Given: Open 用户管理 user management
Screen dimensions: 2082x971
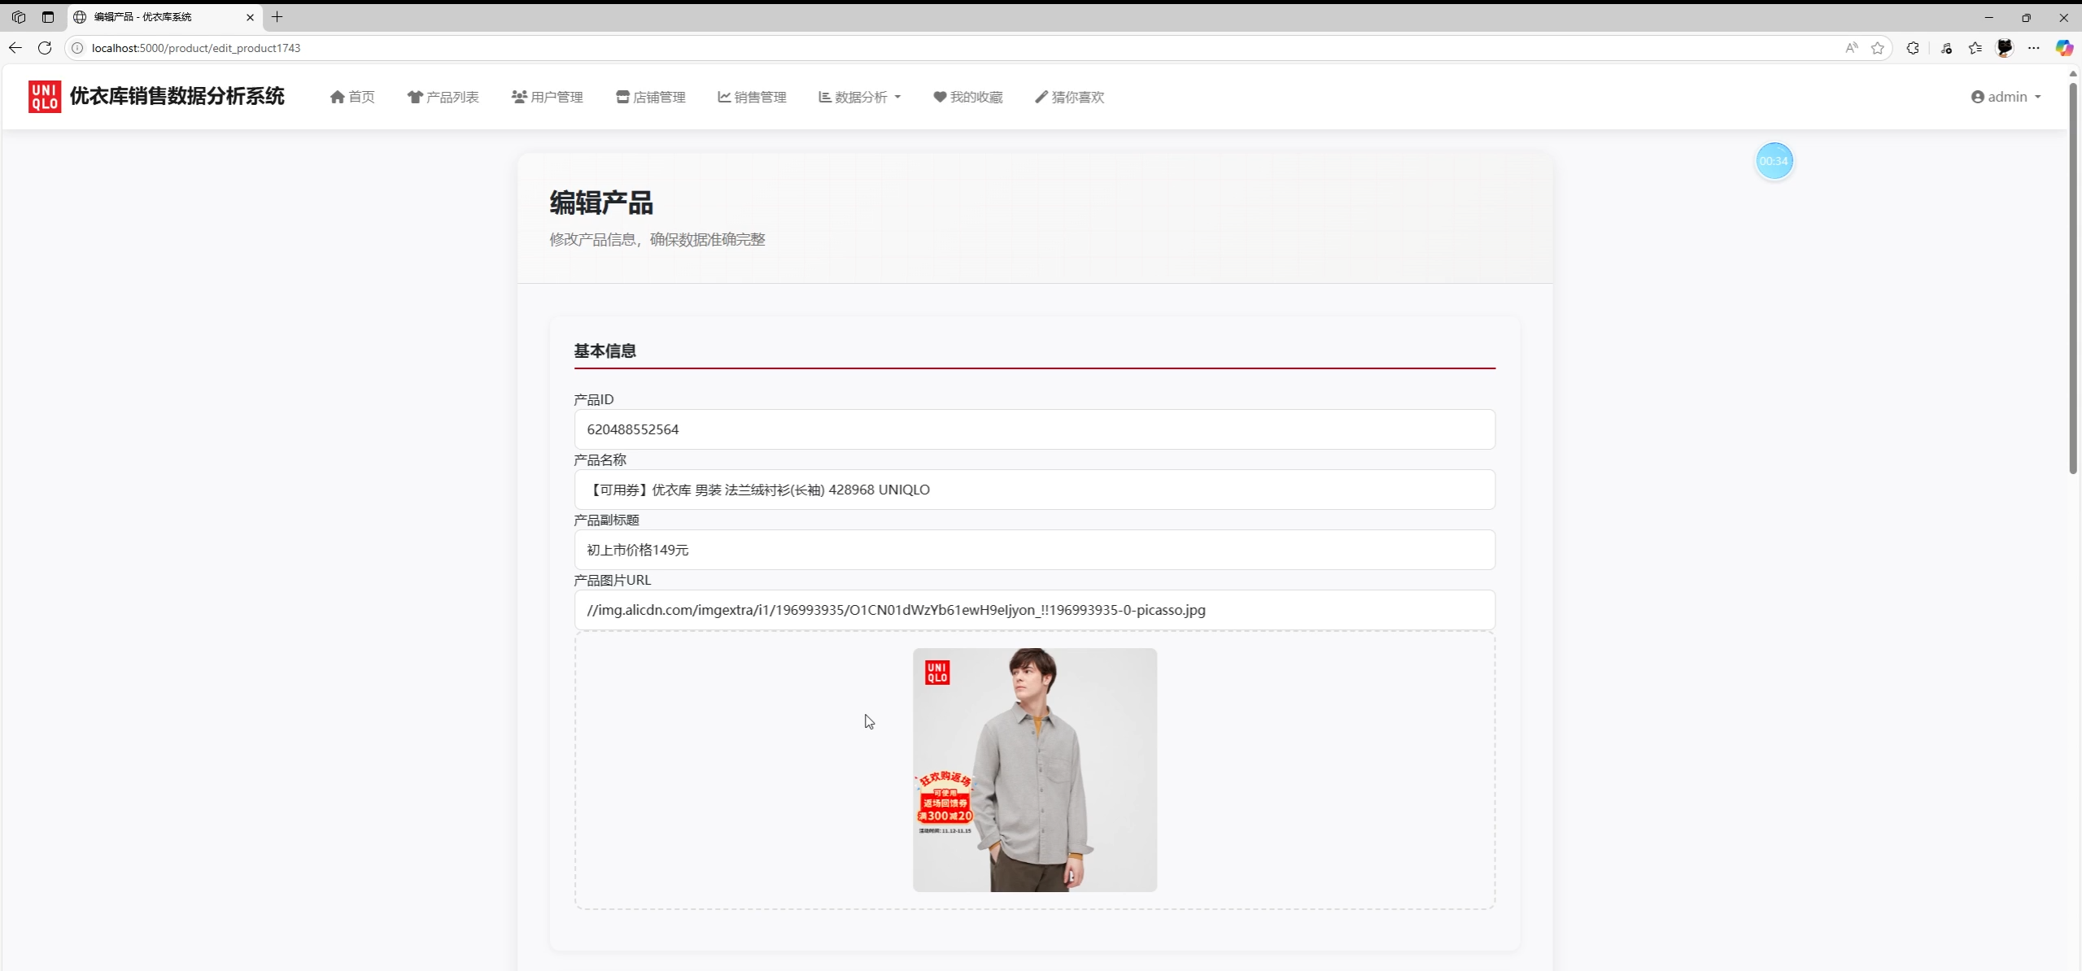Looking at the screenshot, I should [548, 97].
